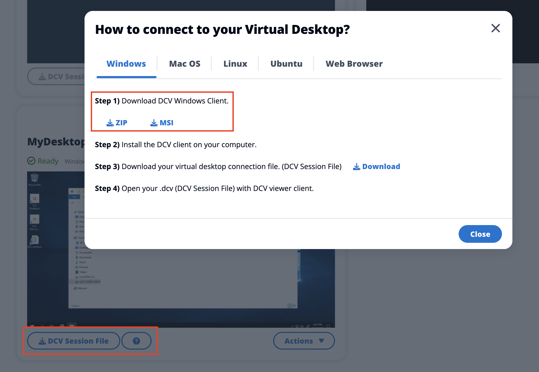Select the Windows tab
Screen dimensions: 539x372
[x=126, y=64]
